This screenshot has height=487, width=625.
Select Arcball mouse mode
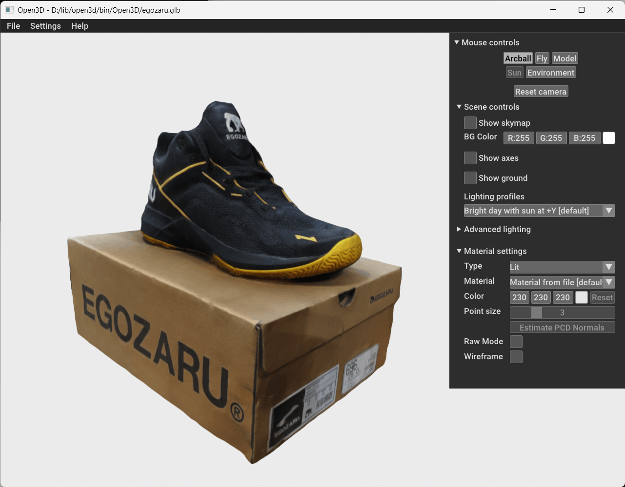(518, 58)
